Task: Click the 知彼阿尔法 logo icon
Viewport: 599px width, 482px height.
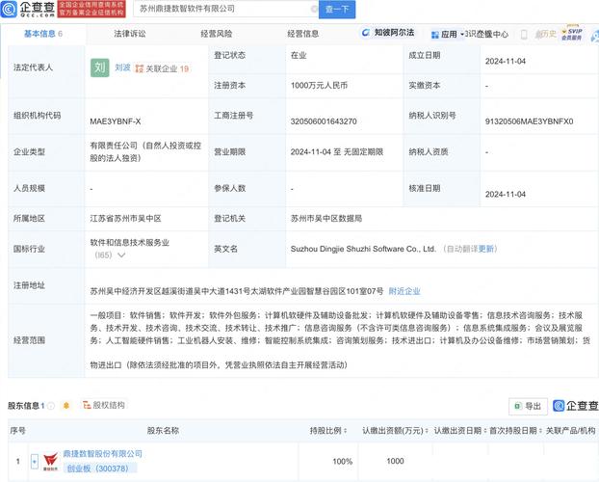Action: click(366, 33)
